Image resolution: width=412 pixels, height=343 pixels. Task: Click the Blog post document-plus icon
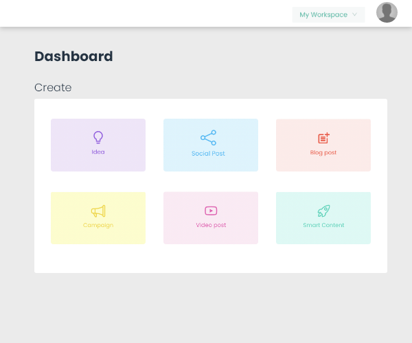coord(323,138)
